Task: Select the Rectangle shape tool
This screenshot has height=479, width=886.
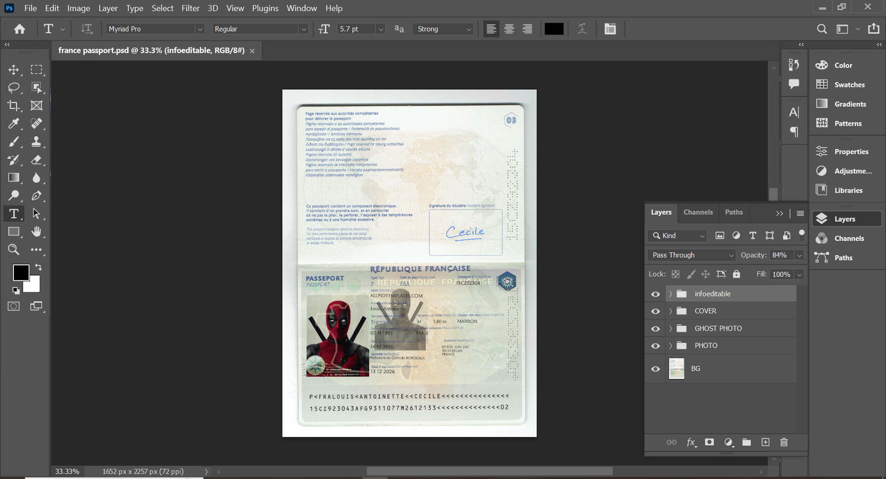Action: tap(13, 231)
